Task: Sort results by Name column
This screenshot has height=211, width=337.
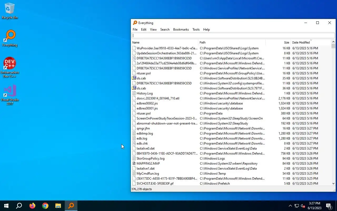Action: (x=165, y=42)
